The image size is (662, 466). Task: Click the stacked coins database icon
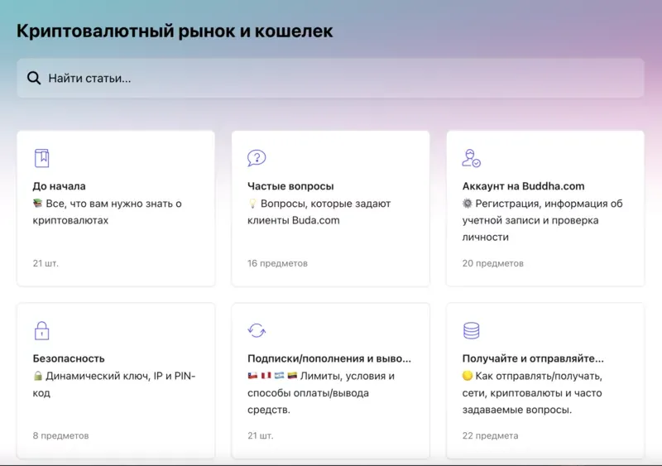click(471, 330)
